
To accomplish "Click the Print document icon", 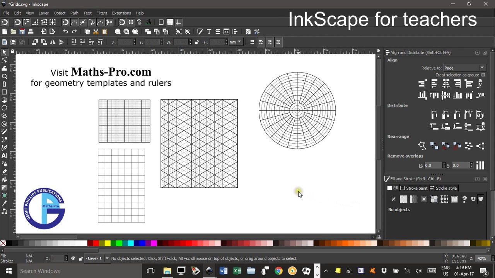I will (31, 32).
